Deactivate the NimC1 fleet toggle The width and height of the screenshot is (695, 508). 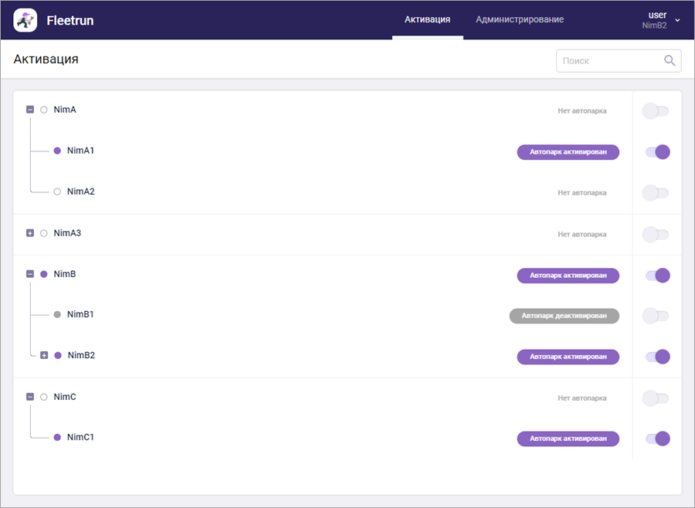658,439
